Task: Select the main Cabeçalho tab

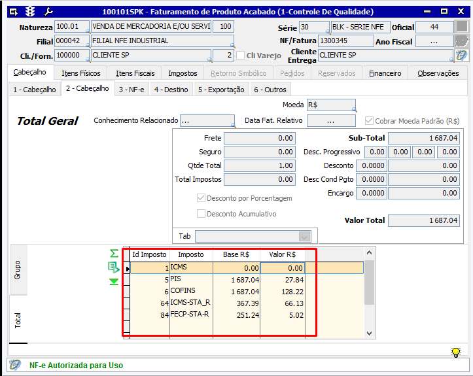Action: pos(30,73)
